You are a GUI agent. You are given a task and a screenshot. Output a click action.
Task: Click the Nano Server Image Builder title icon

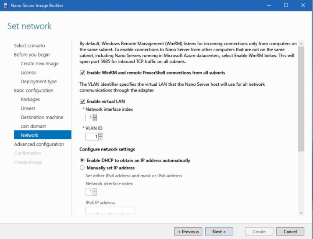[5, 5]
